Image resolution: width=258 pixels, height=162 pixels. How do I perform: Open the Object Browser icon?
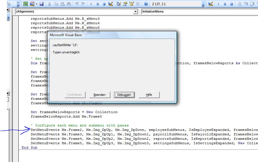click(132, 4)
